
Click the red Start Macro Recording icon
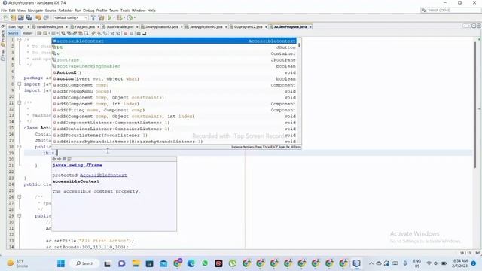pyautogui.click(x=126, y=33)
